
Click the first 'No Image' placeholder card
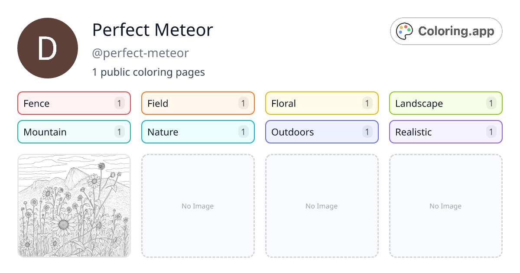[198, 206]
